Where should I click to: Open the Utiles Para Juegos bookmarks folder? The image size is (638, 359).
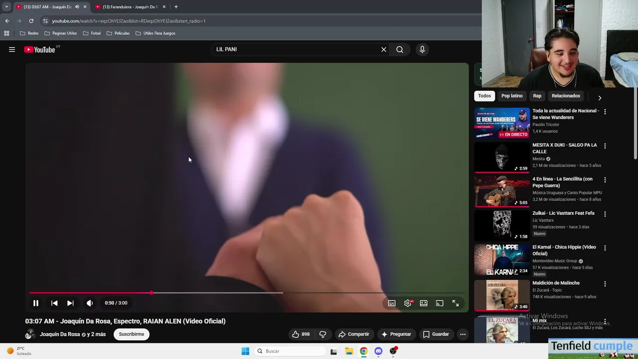156,33
